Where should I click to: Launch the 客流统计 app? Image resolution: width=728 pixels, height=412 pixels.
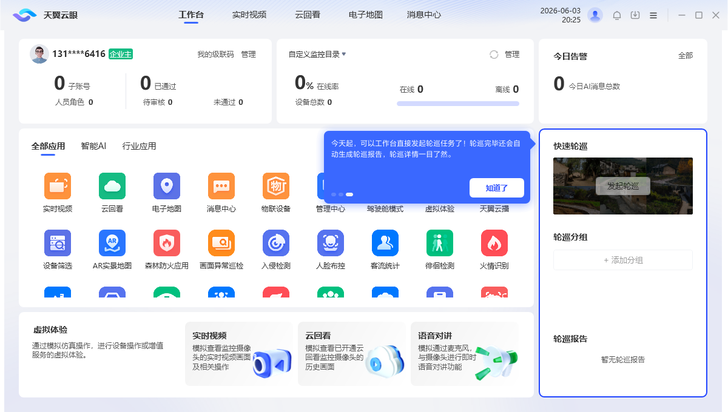[385, 243]
